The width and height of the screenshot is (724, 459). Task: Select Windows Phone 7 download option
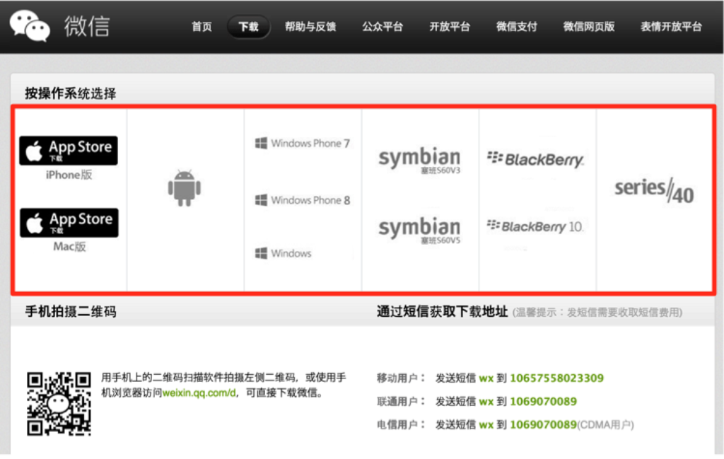(303, 143)
